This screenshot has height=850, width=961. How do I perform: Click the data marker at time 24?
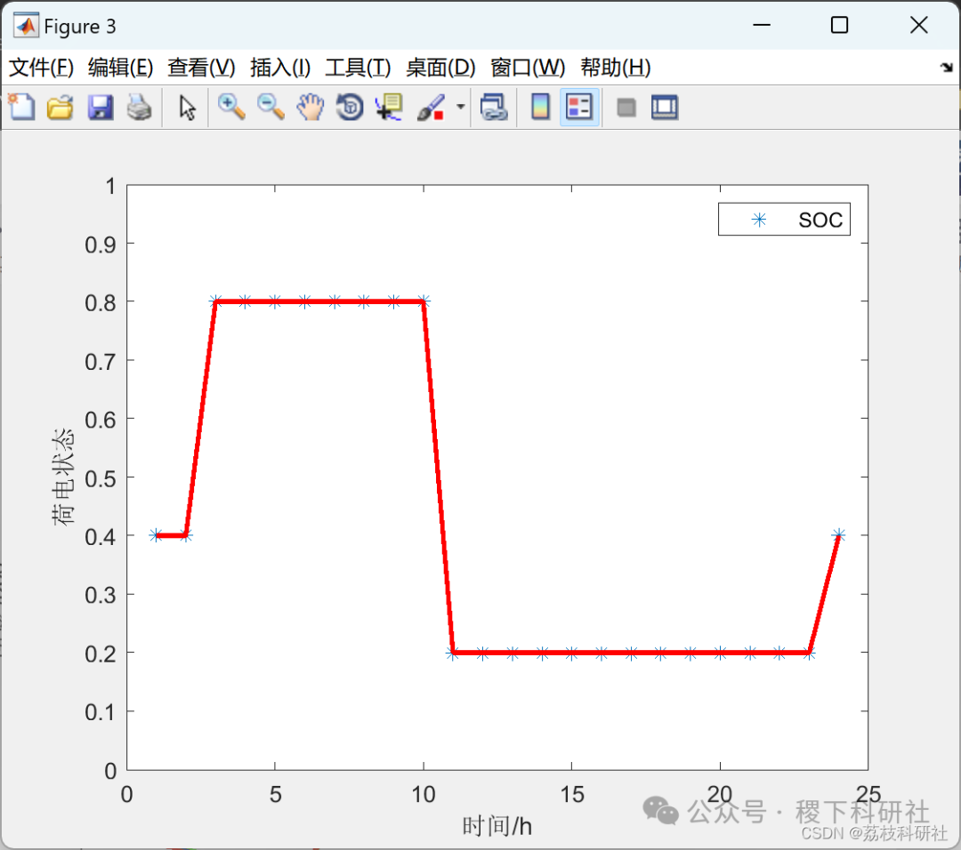[838, 535]
